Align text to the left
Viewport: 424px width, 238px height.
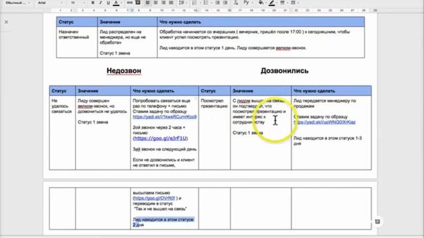tap(148, 3)
